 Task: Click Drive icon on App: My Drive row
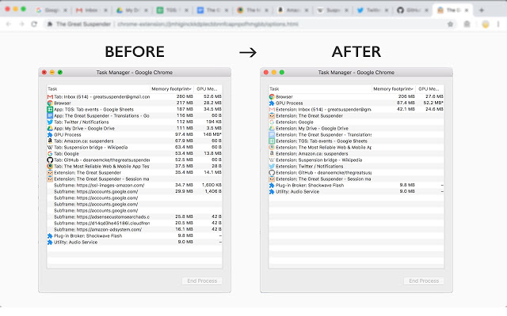tap(50, 128)
